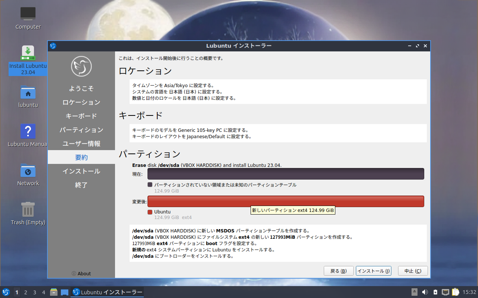Click the タイムゾーンを Asia/Tokyo に設定する line
The image size is (478, 298).
point(173,85)
